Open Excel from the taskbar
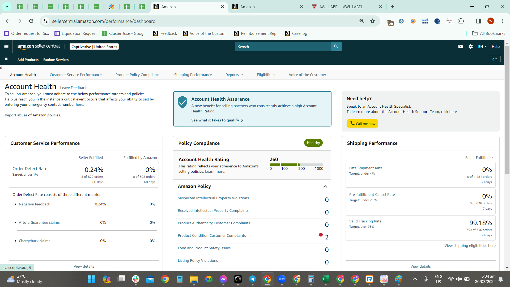This screenshot has width=510, height=287. click(x=326, y=279)
